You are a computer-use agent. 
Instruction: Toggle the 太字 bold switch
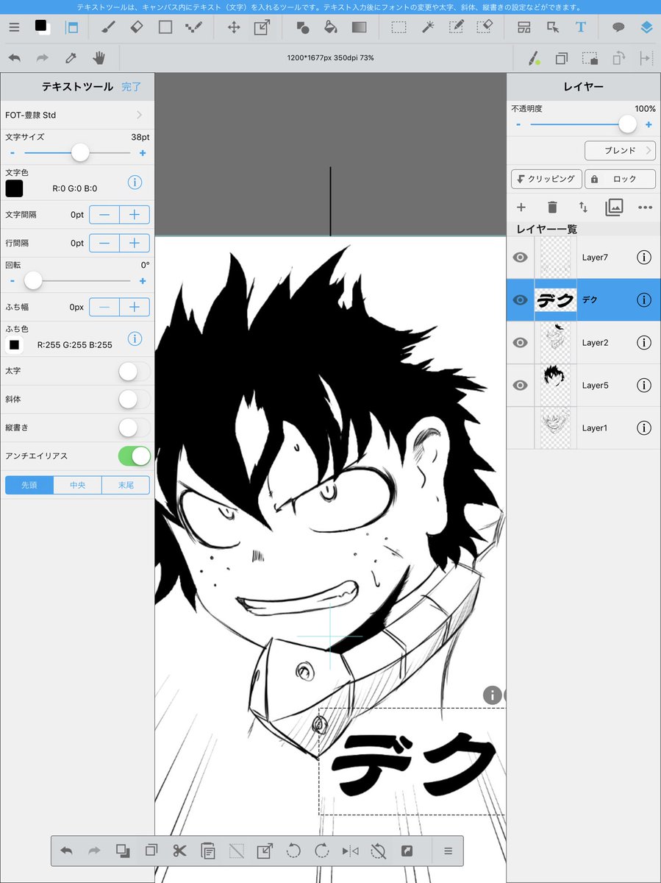135,372
